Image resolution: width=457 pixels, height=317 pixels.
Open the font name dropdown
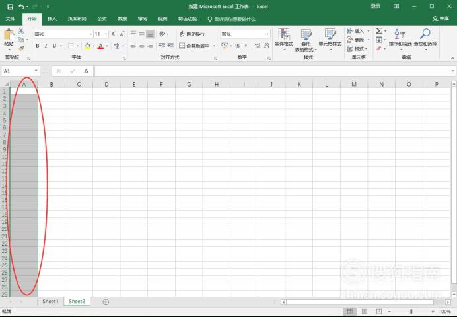[x=90, y=34]
